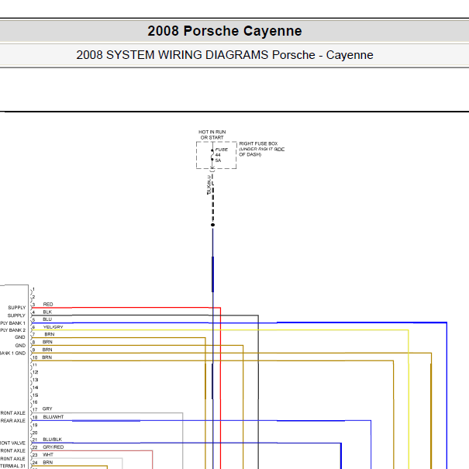Select the RED wire label at pin 3
469x469 pixels.
click(48, 304)
